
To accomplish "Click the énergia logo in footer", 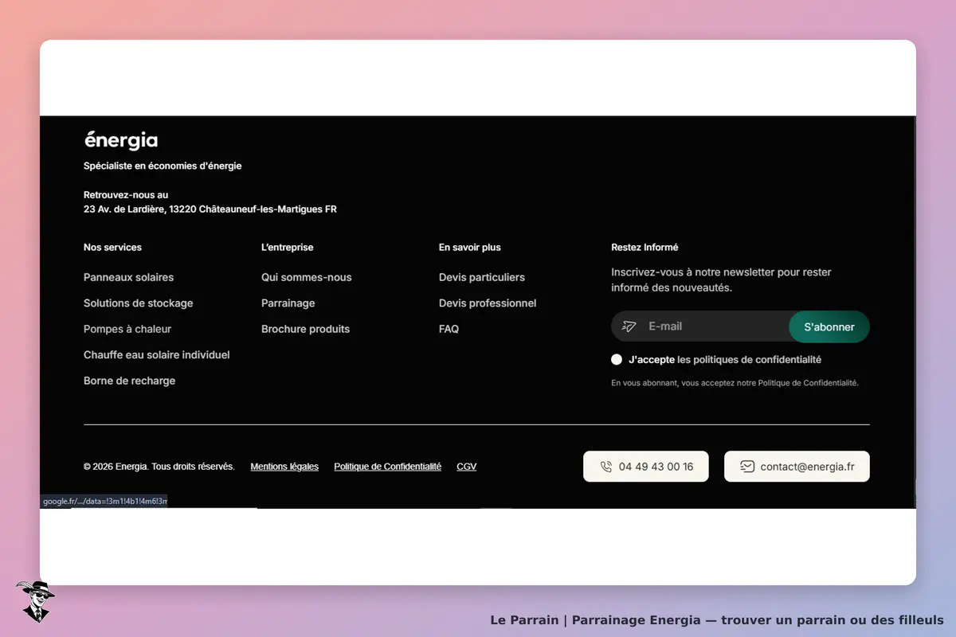I will click(121, 140).
